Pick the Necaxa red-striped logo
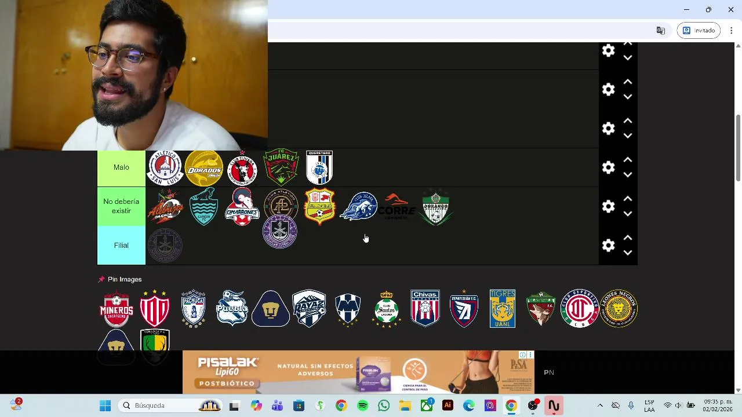Screen dimensions: 742x417 [x=155, y=309]
